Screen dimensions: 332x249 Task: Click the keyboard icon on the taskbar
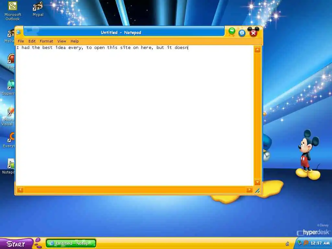(x=288, y=243)
